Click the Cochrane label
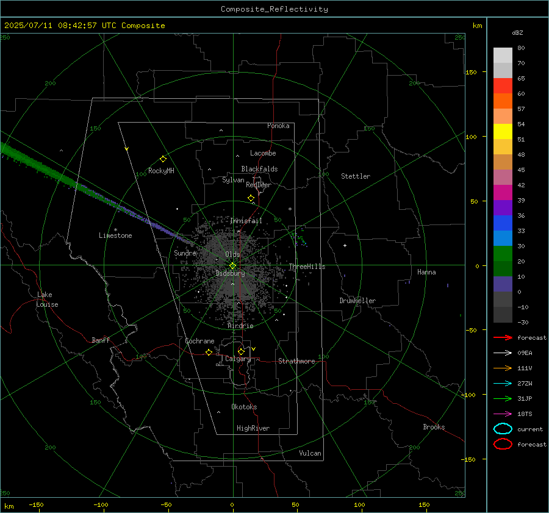Screen dimensions: 549x513 click(x=199, y=341)
